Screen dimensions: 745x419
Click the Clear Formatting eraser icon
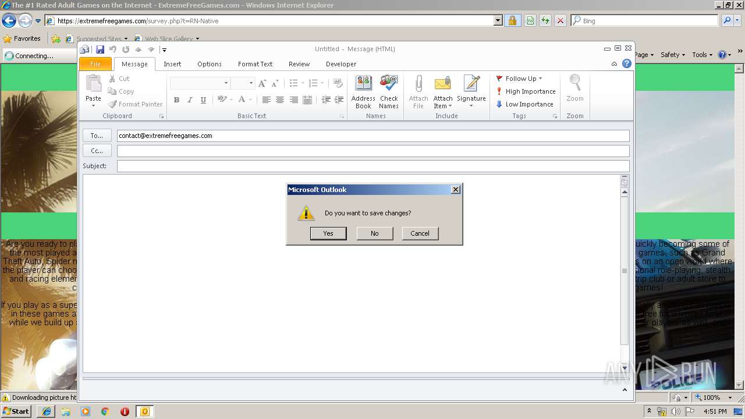[x=338, y=83]
